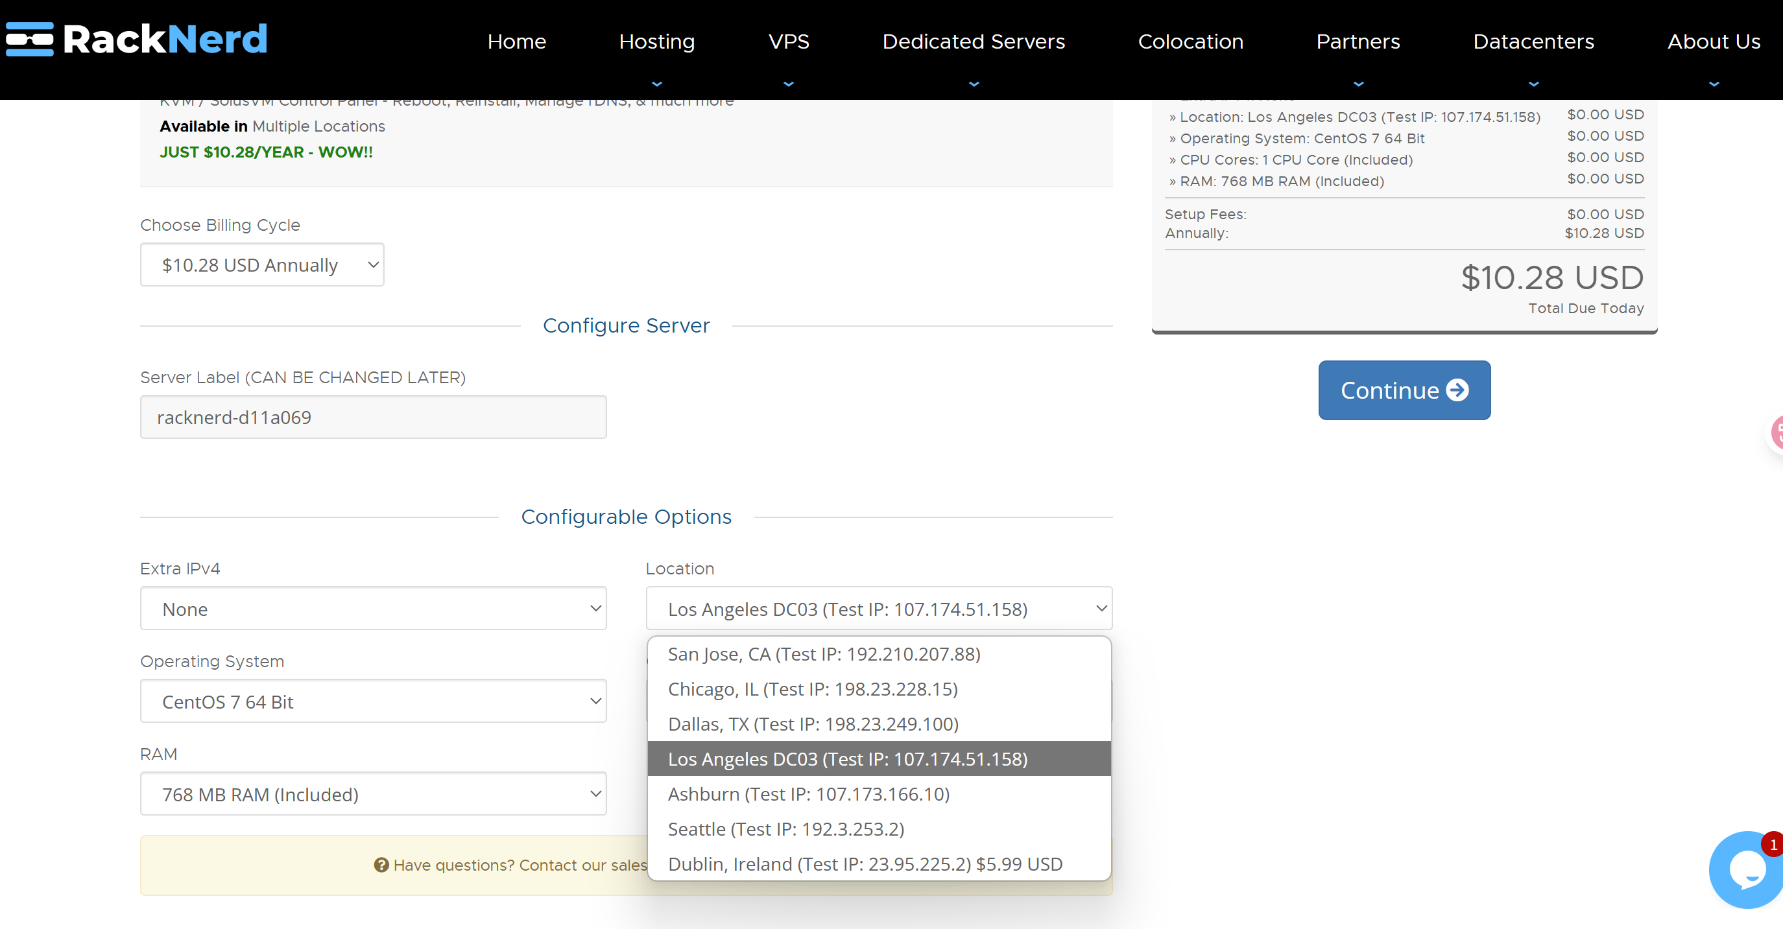
Task: Click Available in Multiple Locations text
Action: click(272, 126)
